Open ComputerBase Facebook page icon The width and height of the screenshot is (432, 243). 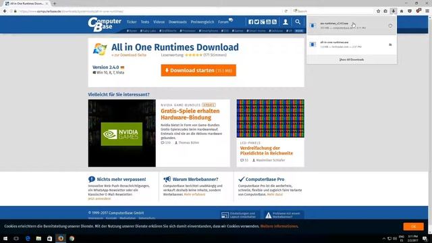pyautogui.click(x=250, y=22)
